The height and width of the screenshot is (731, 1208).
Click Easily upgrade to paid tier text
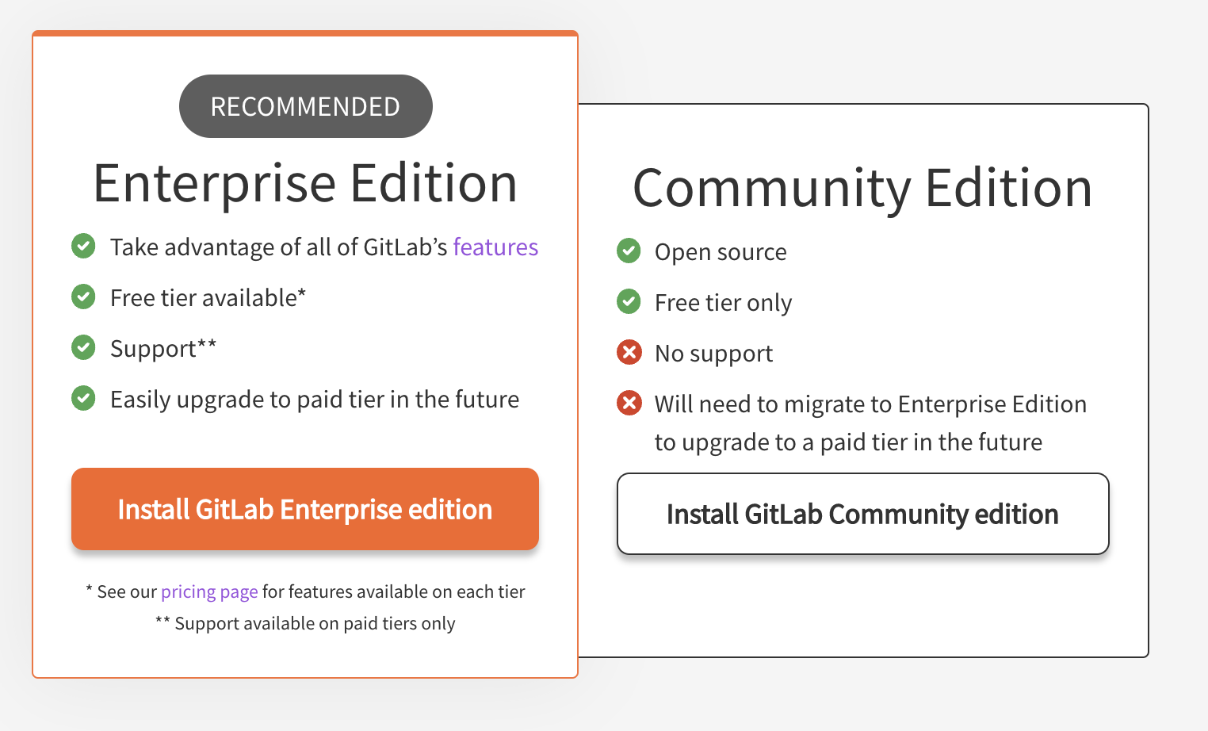tap(315, 400)
